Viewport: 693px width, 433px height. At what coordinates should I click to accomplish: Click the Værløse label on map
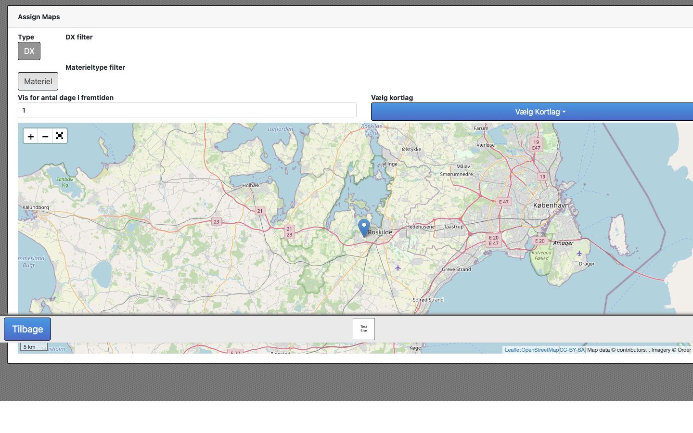[x=486, y=145]
